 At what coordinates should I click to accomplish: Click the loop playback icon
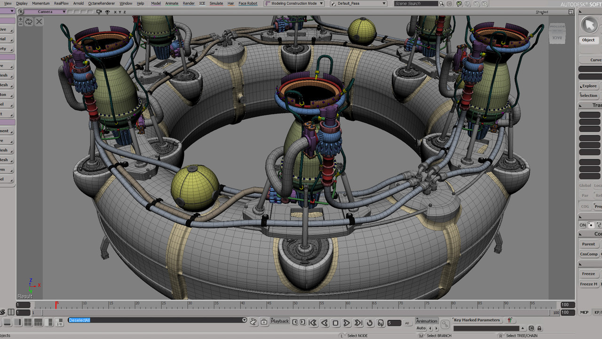coord(369,323)
